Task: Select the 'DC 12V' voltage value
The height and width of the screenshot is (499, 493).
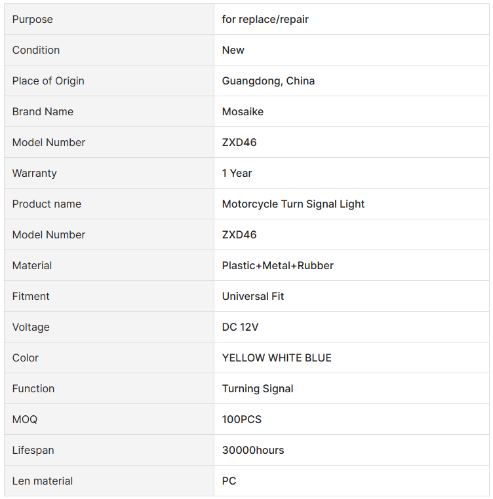Action: coord(241,327)
